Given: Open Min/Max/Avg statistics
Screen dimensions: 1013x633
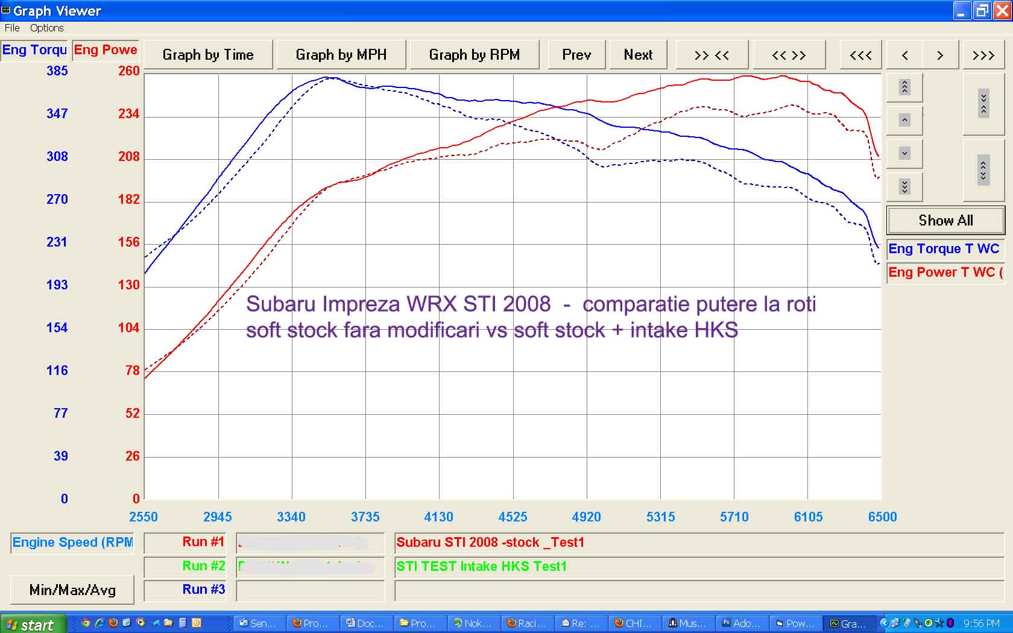Looking at the screenshot, I should pyautogui.click(x=72, y=590).
